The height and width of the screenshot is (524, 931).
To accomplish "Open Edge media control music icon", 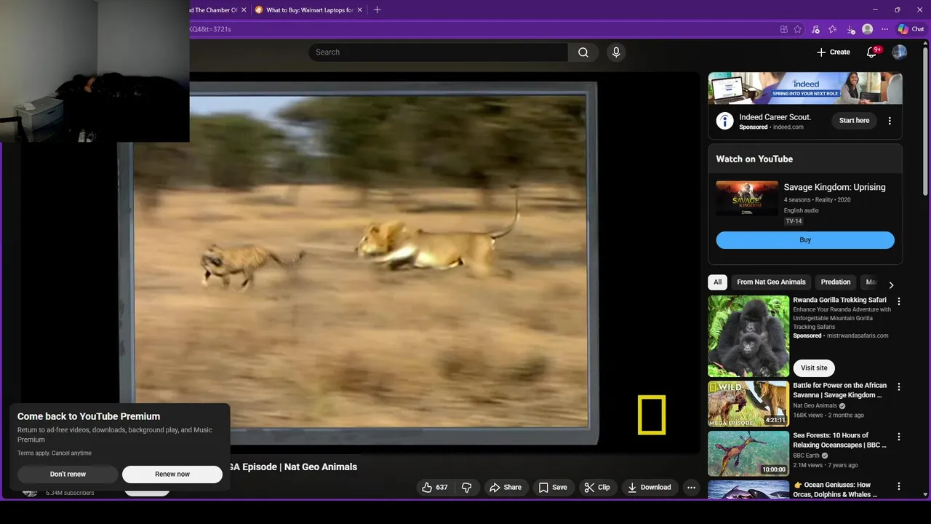I will 815,29.
